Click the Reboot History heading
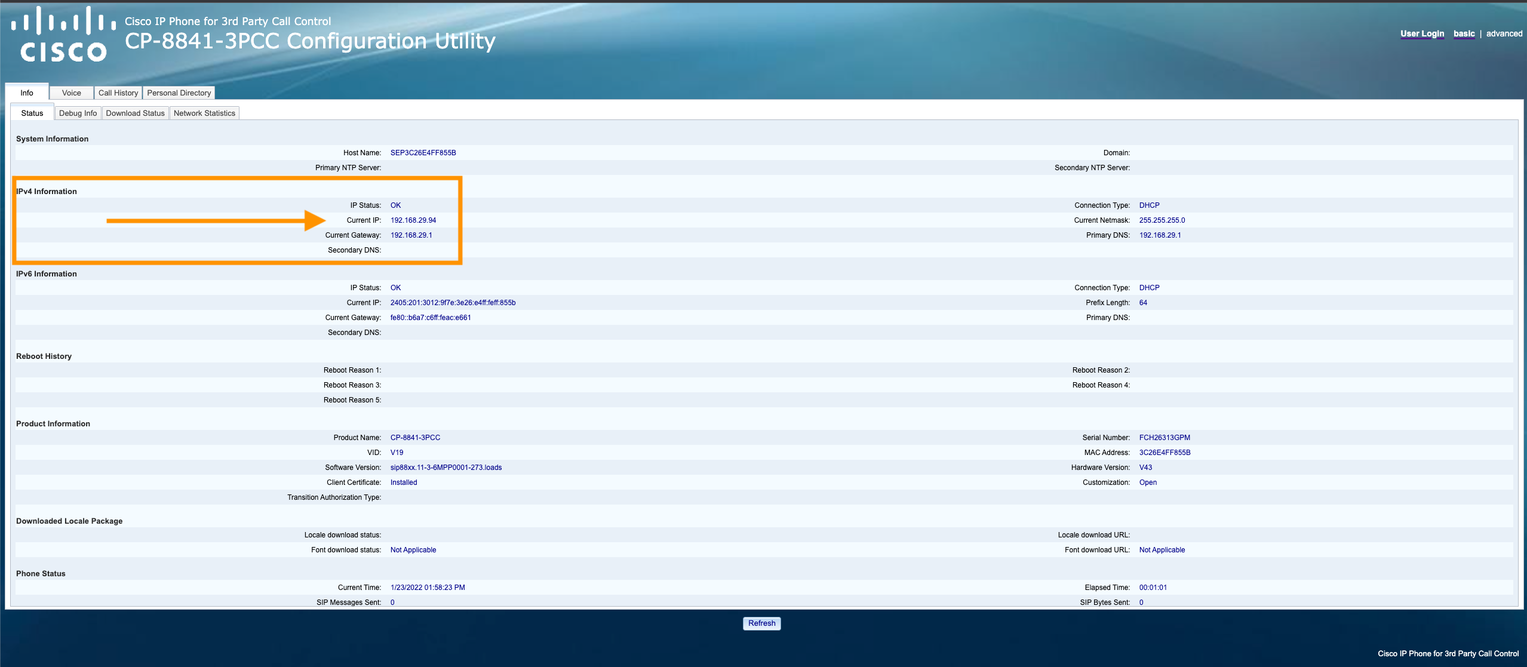1527x667 pixels. coord(44,356)
